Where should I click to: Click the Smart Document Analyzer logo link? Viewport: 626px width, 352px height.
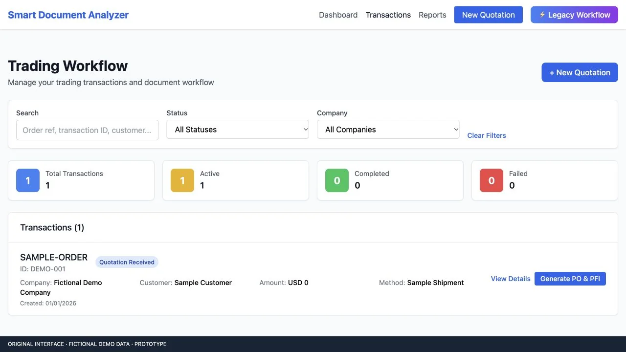pyautogui.click(x=68, y=15)
